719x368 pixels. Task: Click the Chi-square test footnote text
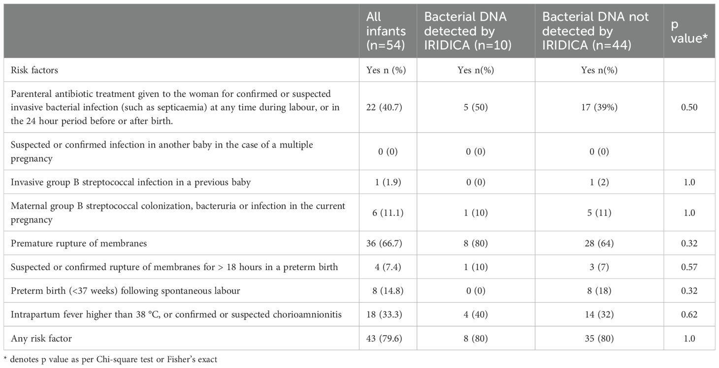111,360
